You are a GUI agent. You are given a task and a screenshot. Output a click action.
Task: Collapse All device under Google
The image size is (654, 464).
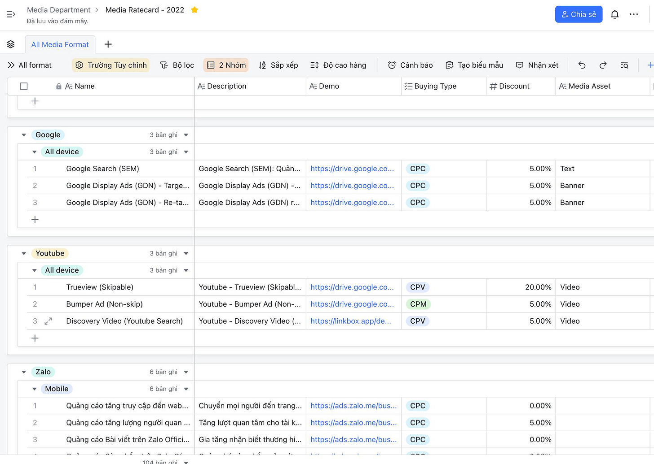(34, 152)
